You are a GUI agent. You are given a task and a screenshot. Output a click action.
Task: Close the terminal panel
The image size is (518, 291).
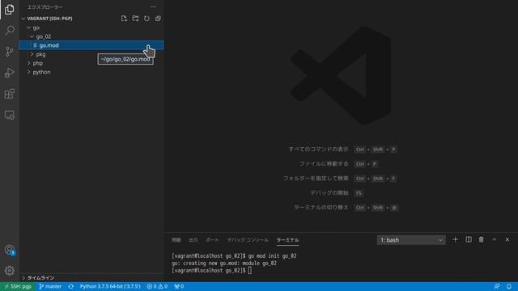(x=507, y=240)
